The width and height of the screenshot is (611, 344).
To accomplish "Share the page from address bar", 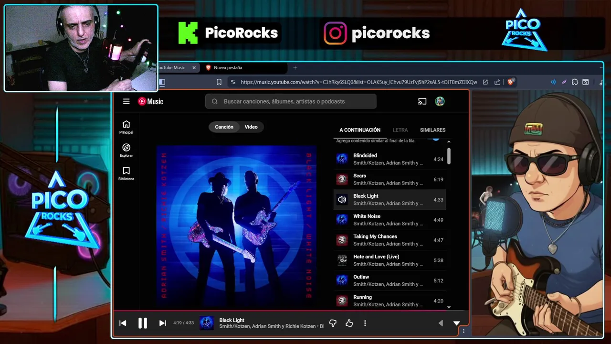I will pos(497,82).
